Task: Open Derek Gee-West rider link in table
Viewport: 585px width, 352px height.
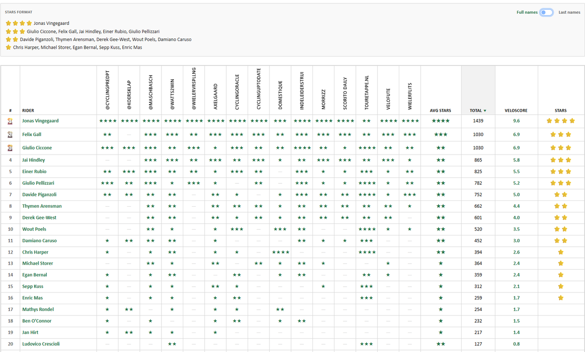Action: (x=39, y=217)
